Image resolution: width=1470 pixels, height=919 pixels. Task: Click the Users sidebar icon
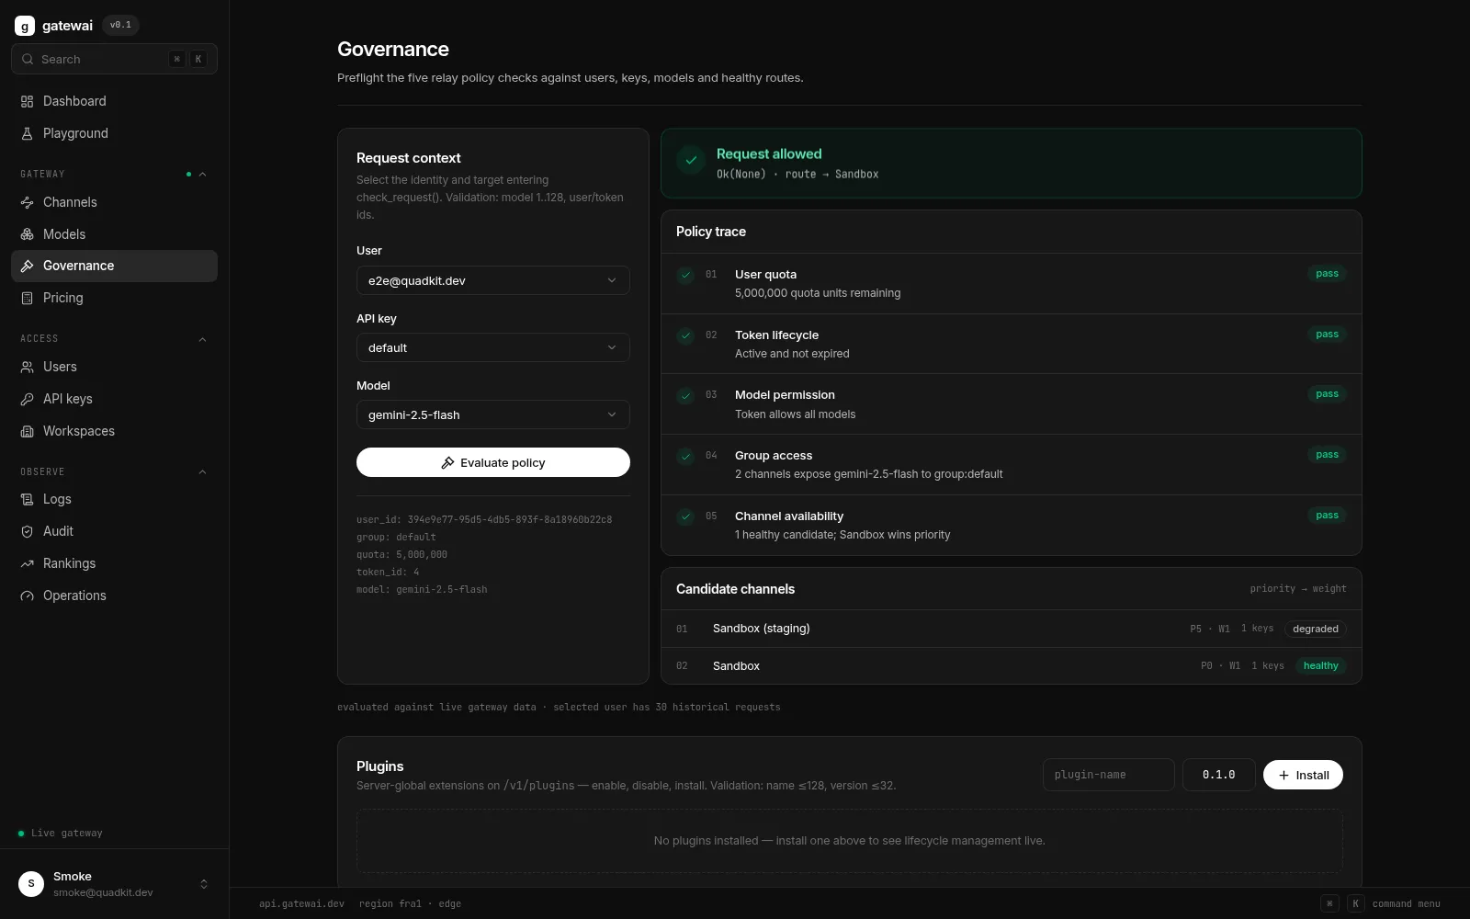[x=27, y=367]
